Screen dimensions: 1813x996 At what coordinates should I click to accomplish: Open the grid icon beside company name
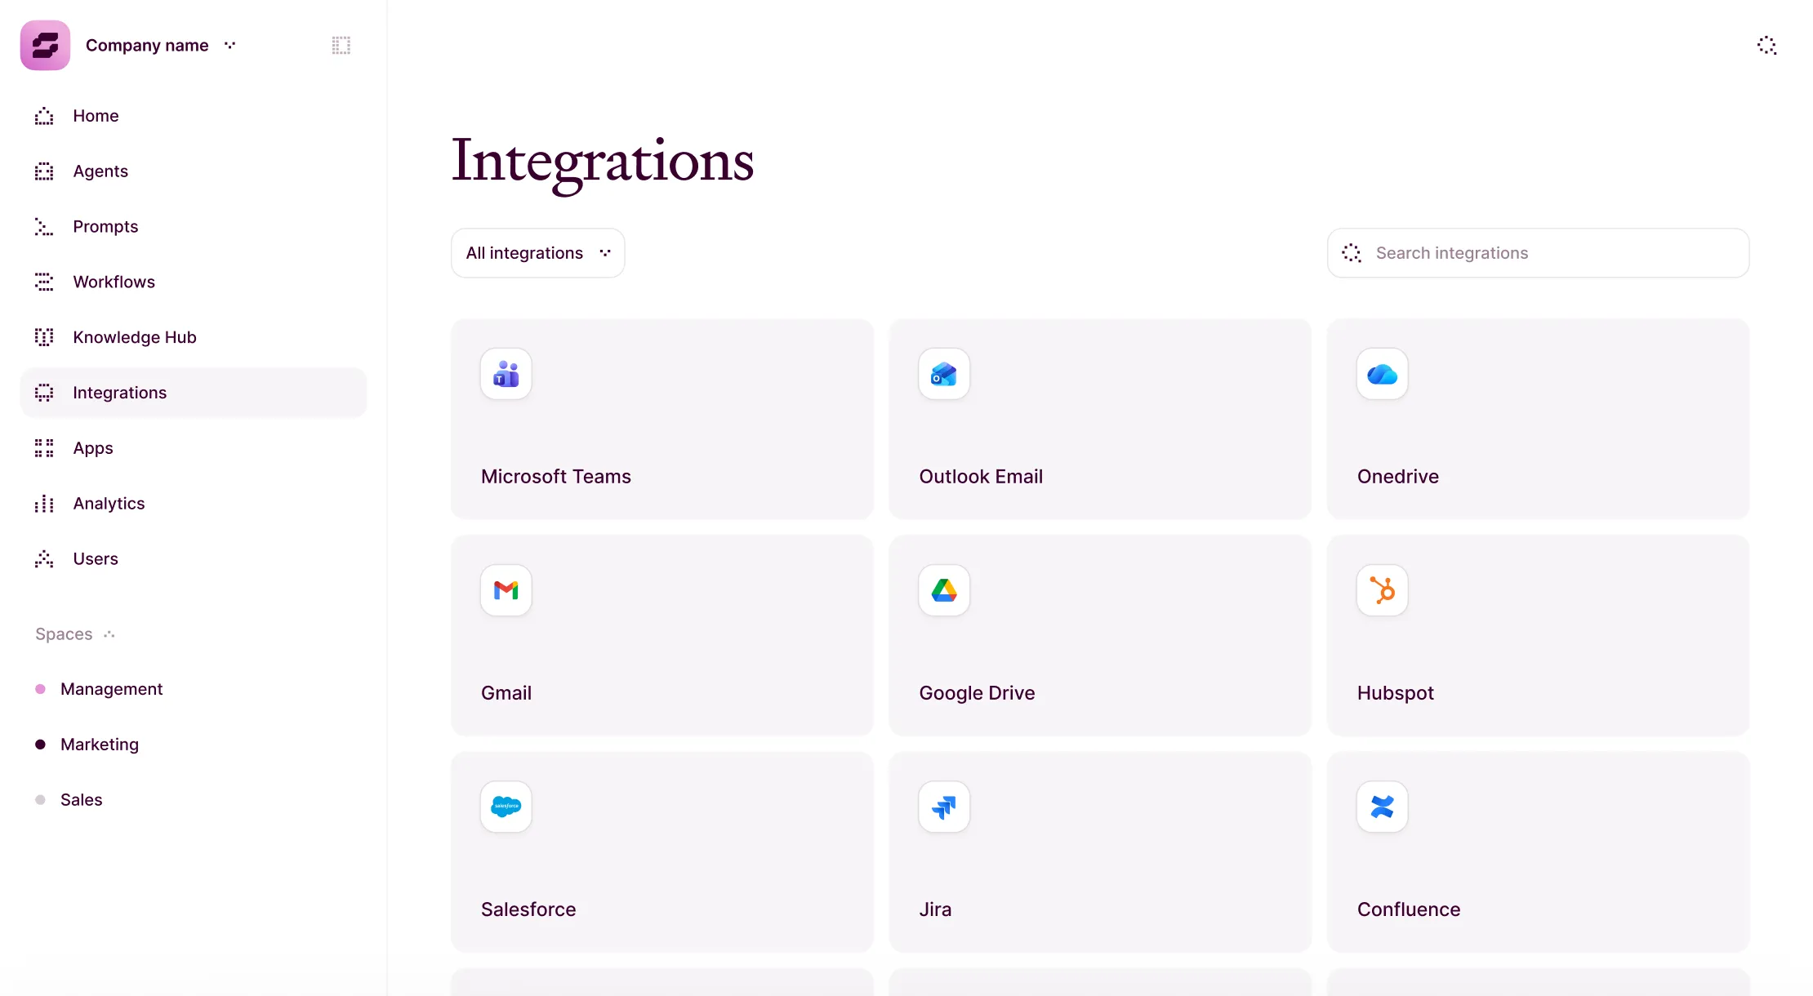(x=341, y=45)
